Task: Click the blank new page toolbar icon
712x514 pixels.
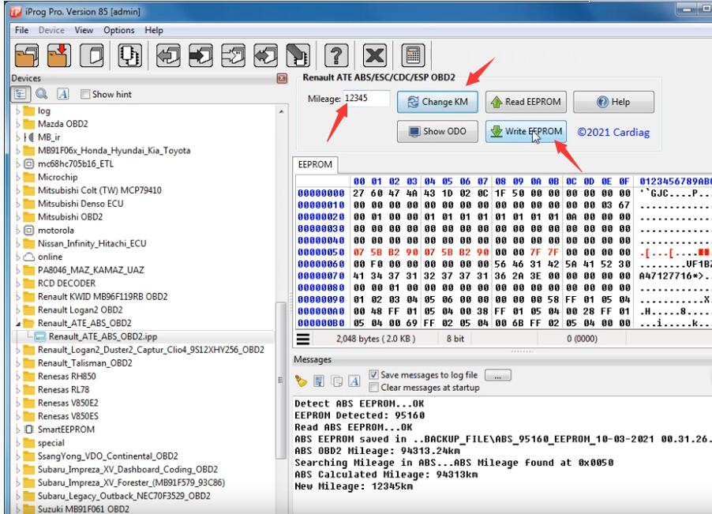Action: coord(92,55)
